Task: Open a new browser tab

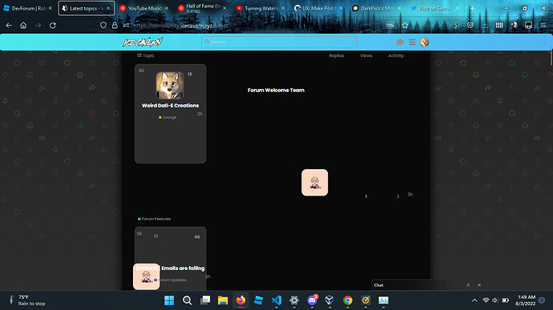Action: (472, 8)
